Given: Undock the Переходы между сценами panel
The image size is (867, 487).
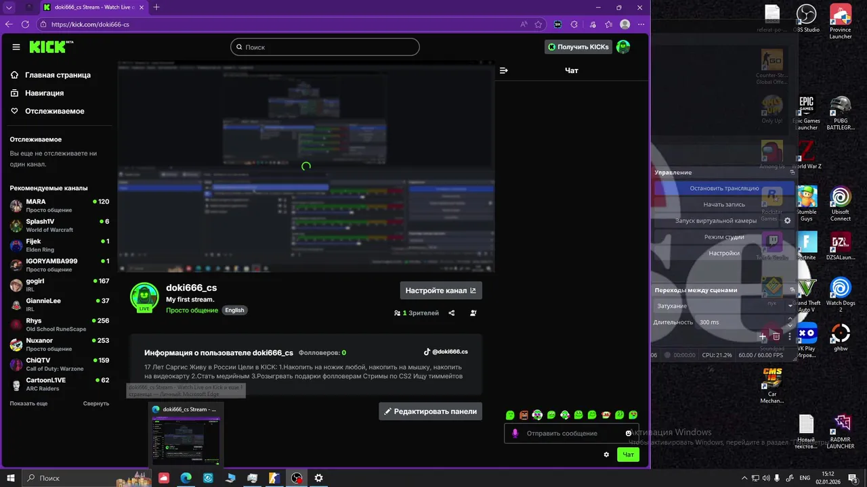Looking at the screenshot, I should point(792,290).
